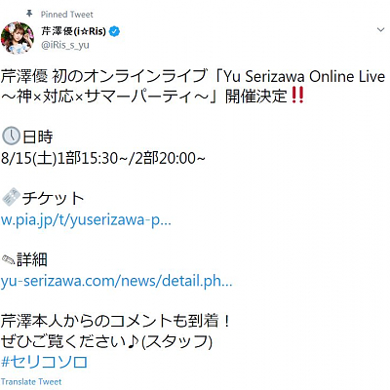Click the 8/15(土) date and time line

pos(103,158)
